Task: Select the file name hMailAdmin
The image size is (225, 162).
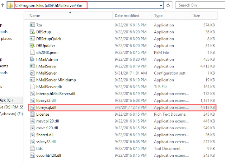Action: [x=47, y=59]
